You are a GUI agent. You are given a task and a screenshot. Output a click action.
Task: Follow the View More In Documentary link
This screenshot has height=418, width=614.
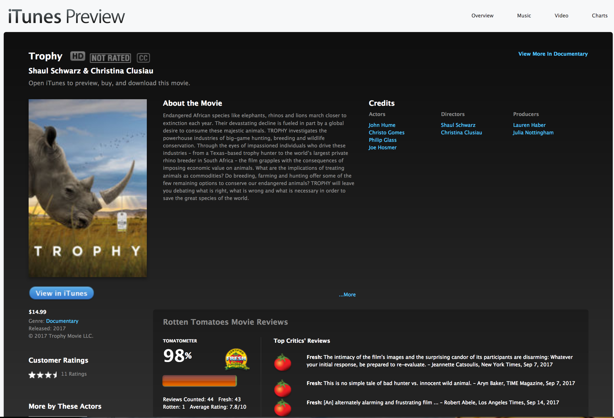553,54
